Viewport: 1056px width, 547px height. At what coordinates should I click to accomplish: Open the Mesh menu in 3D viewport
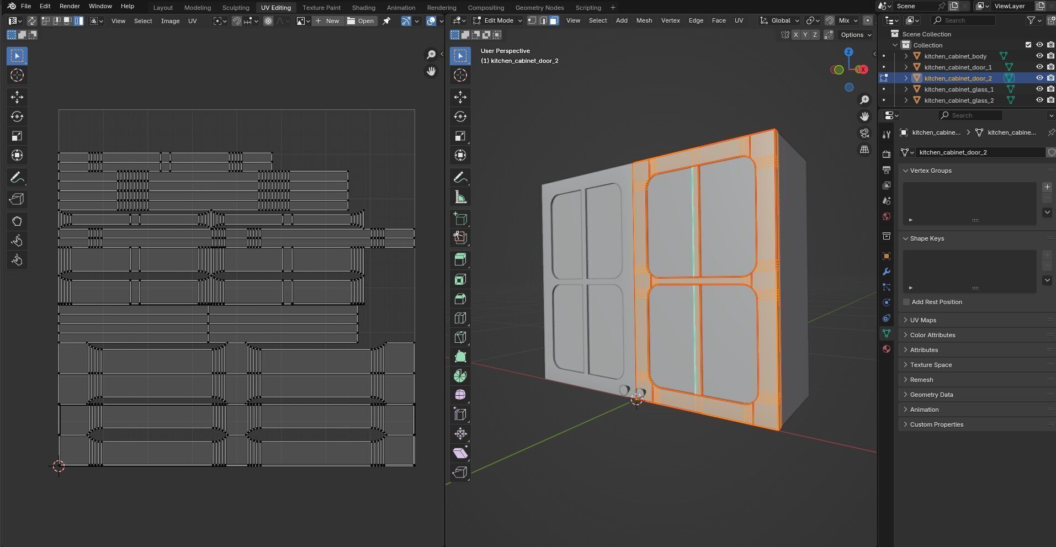644,20
